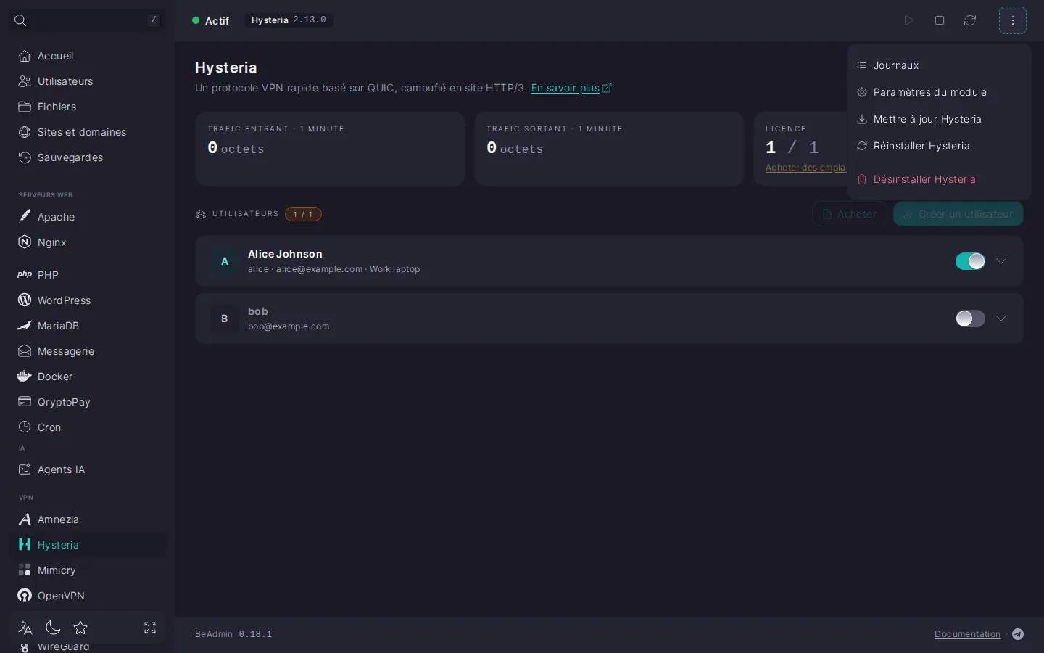Focus the sidebar search field
The width and height of the screenshot is (1044, 653).
coord(87,20)
